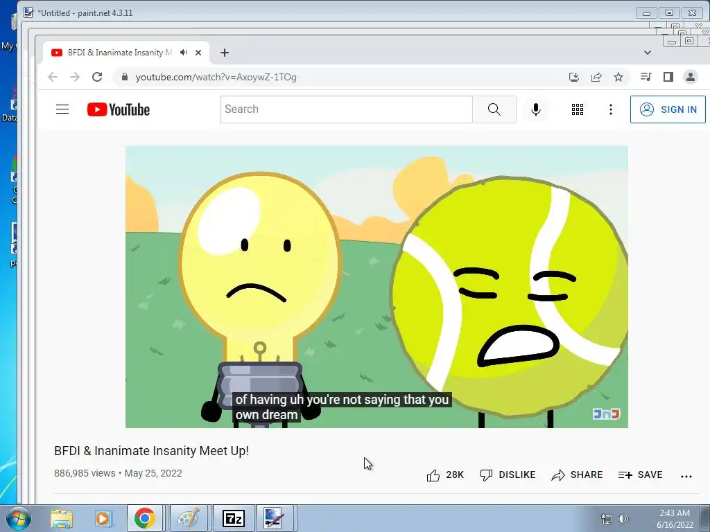This screenshot has height=532, width=710.
Task: Bookmark this page with the star icon
Action: [618, 77]
